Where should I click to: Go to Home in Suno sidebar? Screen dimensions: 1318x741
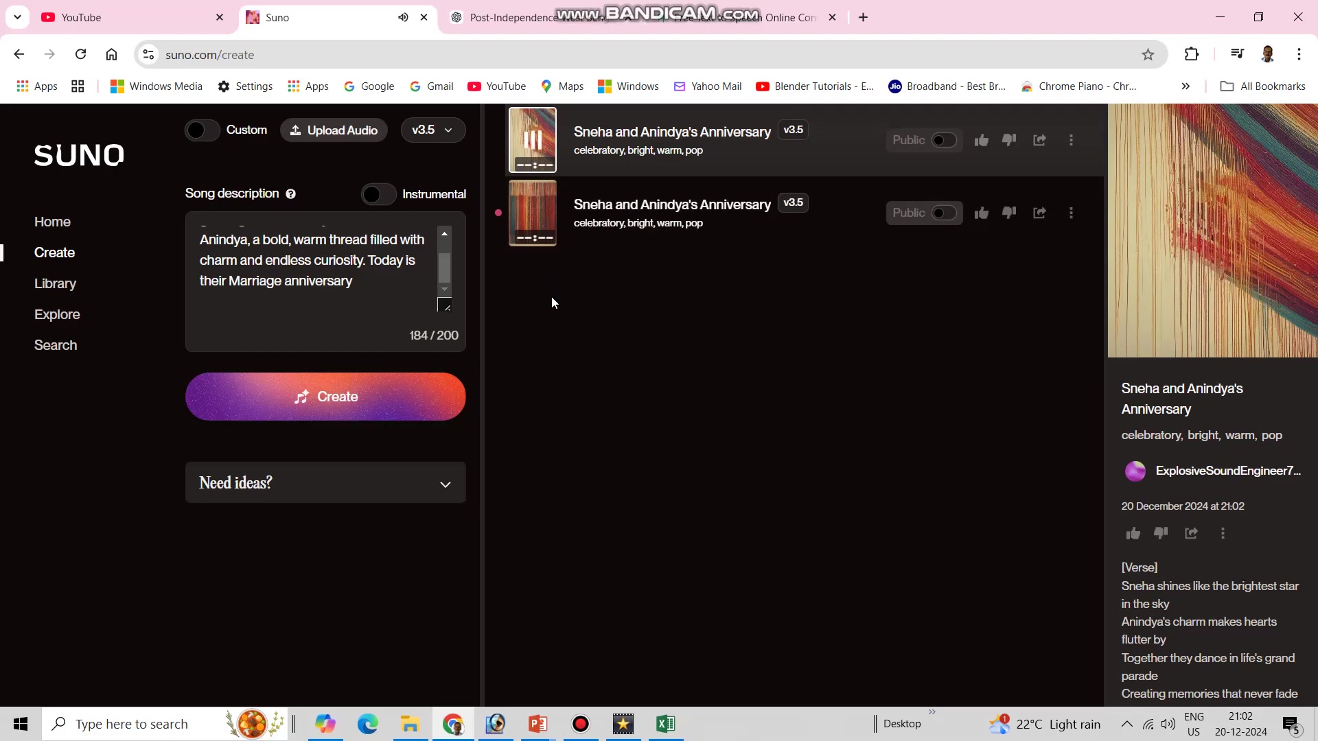pos(52,222)
